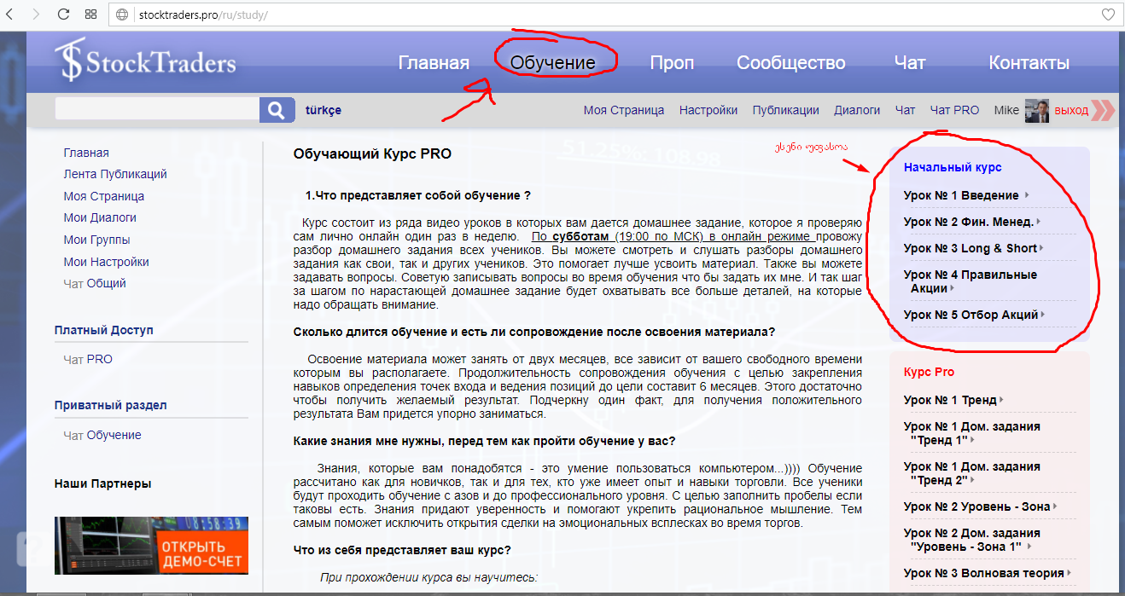1125x596 pixels.
Task: Open Контакты in the top navigation
Action: pos(1029,63)
